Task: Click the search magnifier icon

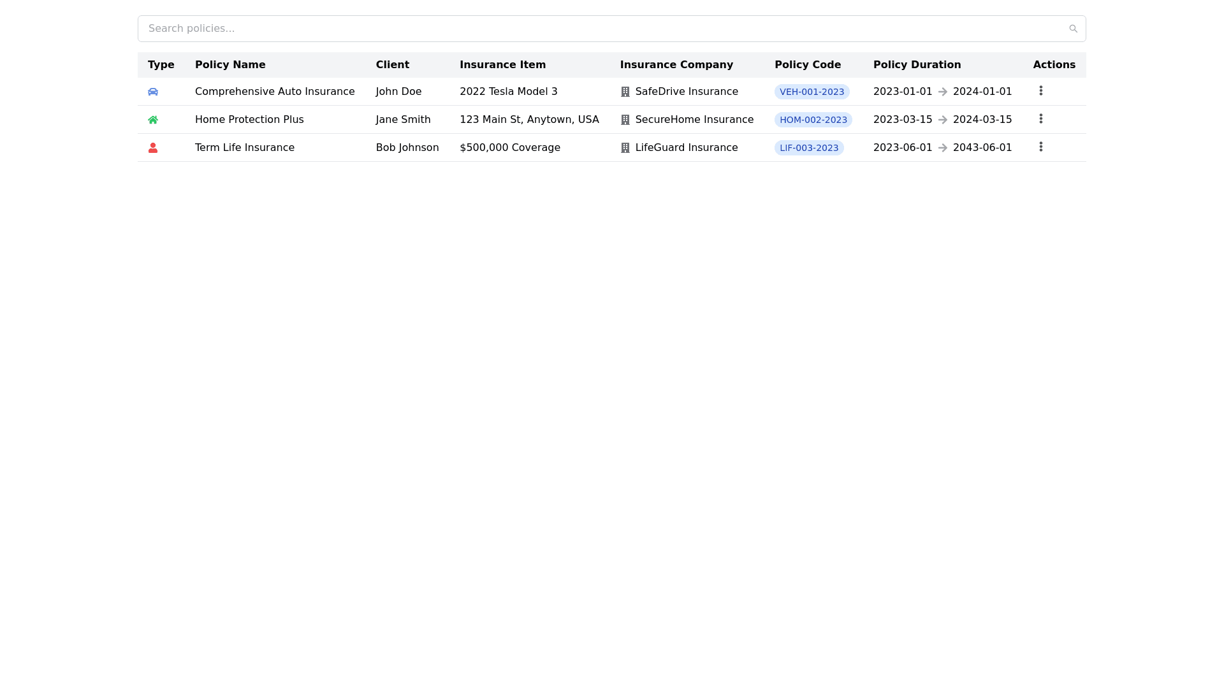Action: [x=1074, y=28]
